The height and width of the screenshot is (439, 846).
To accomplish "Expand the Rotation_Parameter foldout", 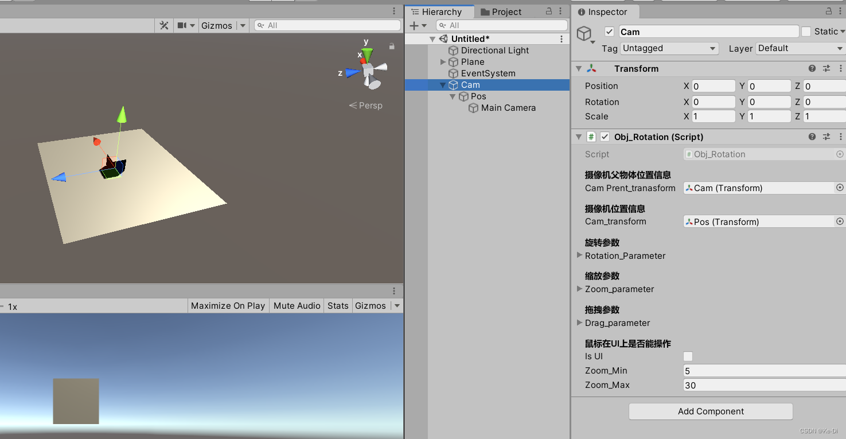I will pos(579,256).
